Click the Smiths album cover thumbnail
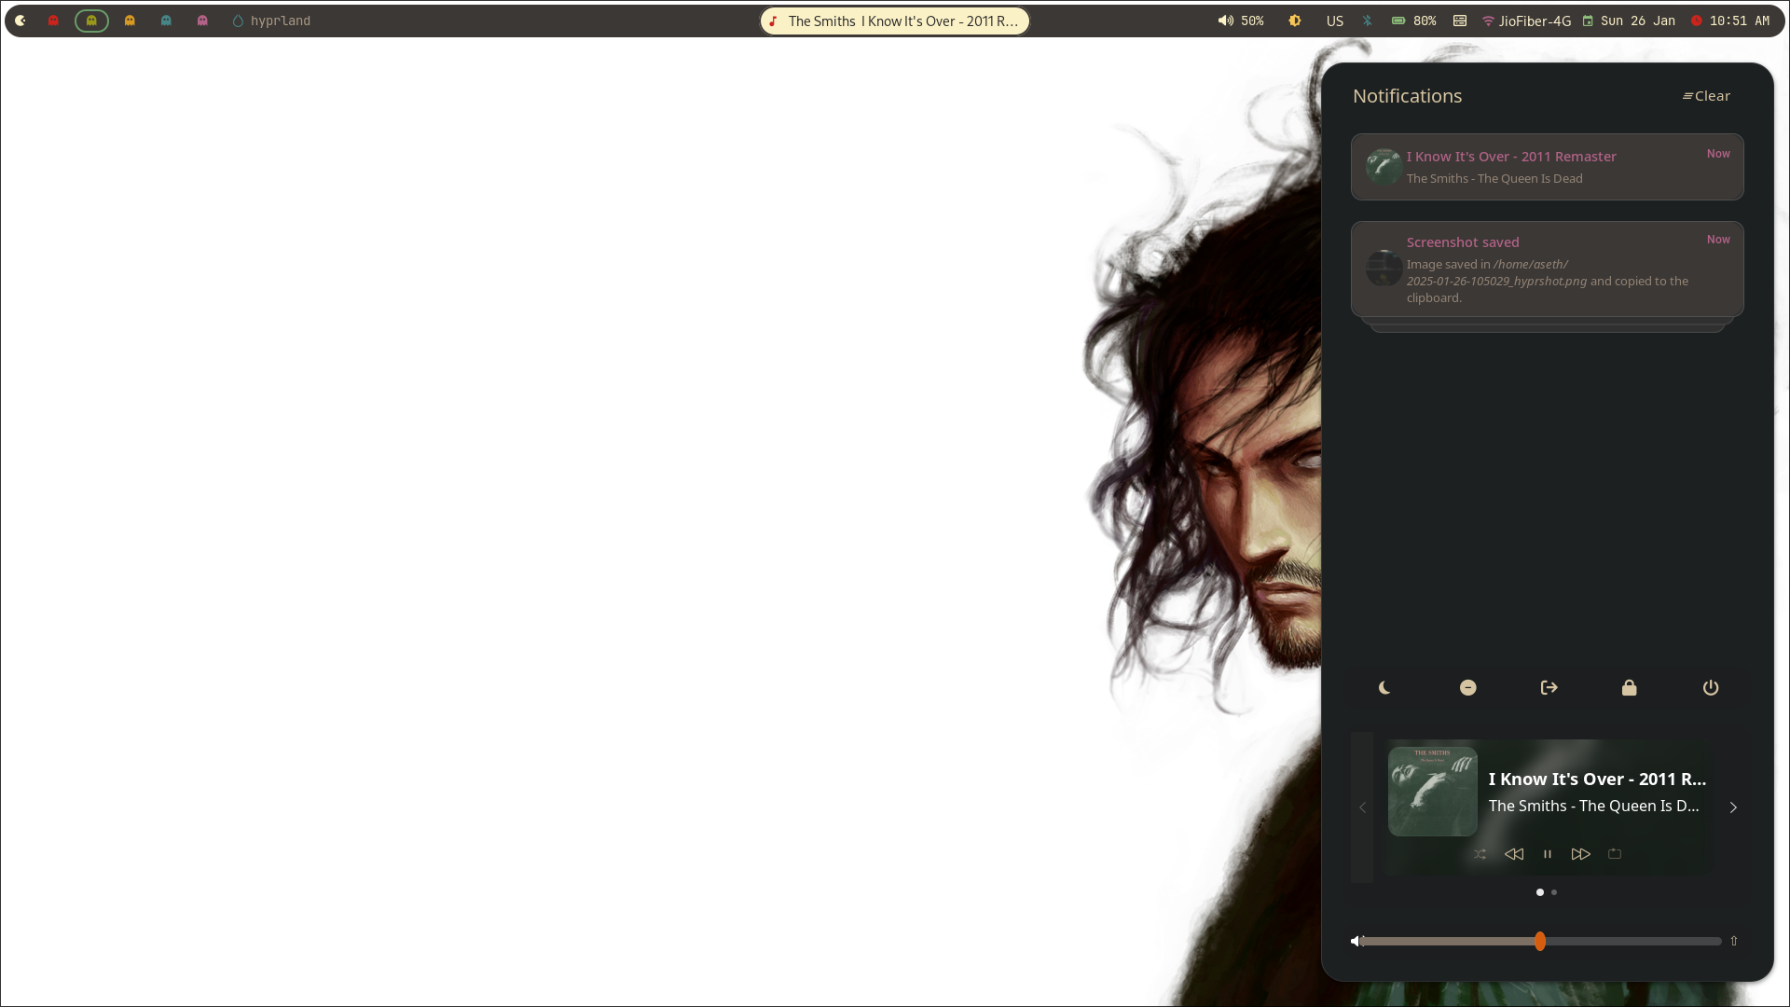This screenshot has height=1007, width=1790. click(1432, 791)
